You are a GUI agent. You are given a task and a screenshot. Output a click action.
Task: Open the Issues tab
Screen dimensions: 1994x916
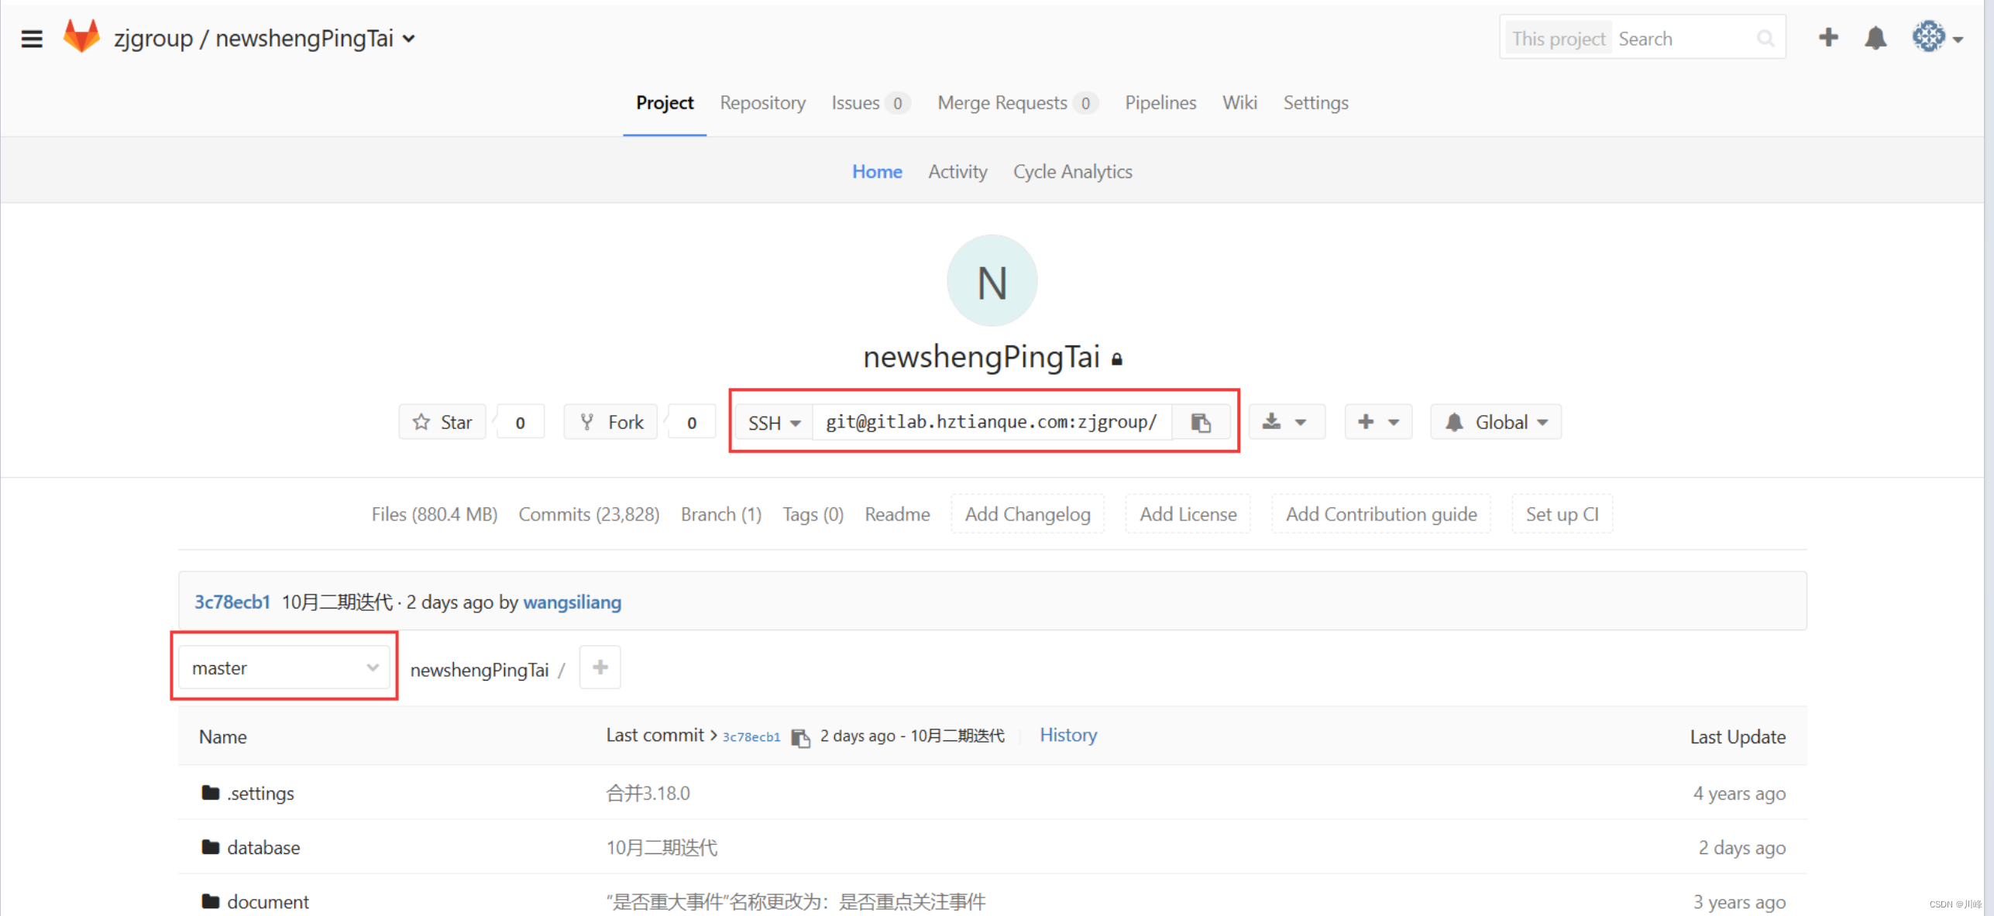[869, 103]
